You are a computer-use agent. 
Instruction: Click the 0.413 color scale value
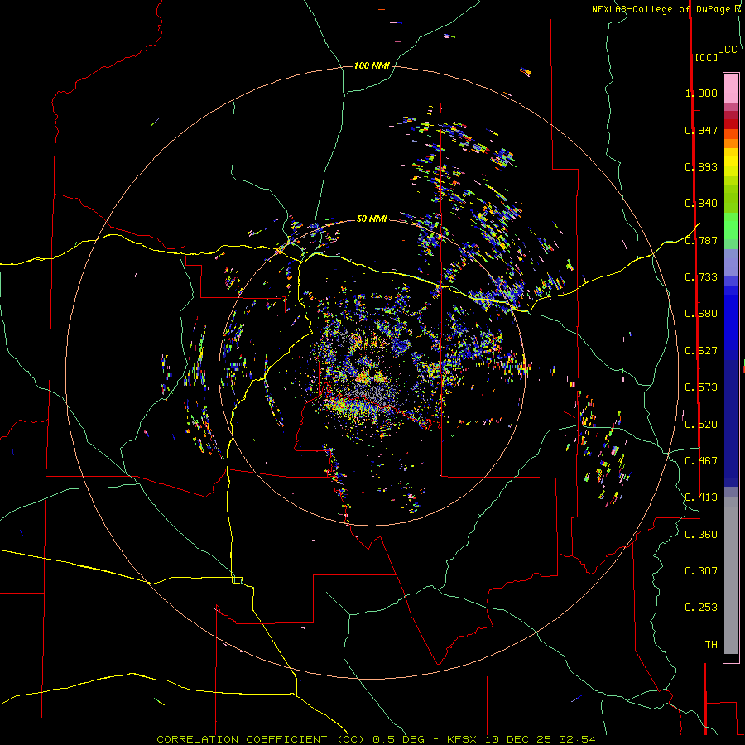[701, 497]
